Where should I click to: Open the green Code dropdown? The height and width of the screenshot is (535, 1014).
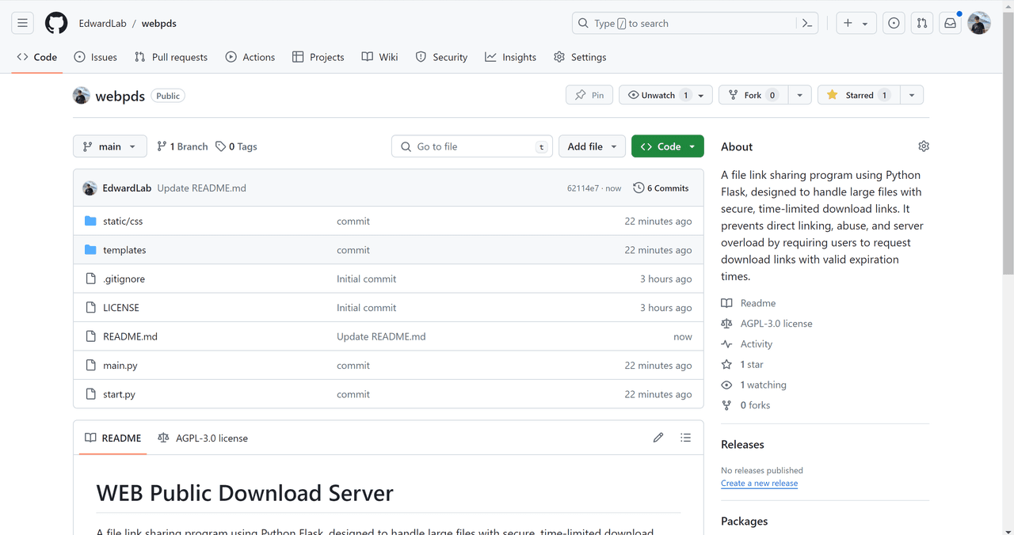tap(668, 146)
